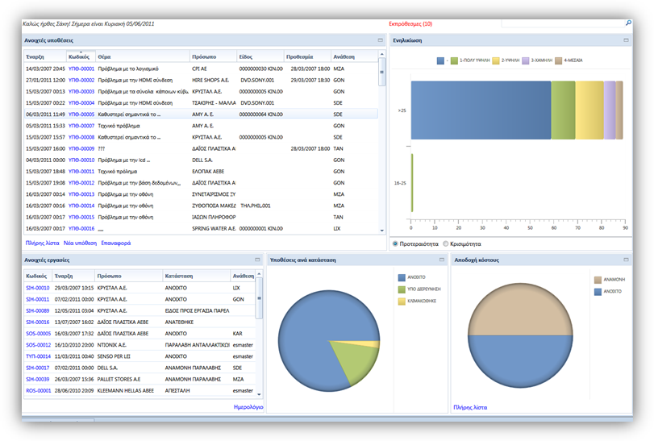Viewport: 654px width, 441px height.
Task: Open task SIH-00010
Action: [x=38, y=288]
